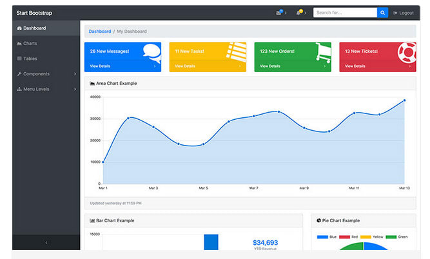Click the Menu Levels sitemap icon
The height and width of the screenshot is (259, 430).
pyautogui.click(x=19, y=89)
